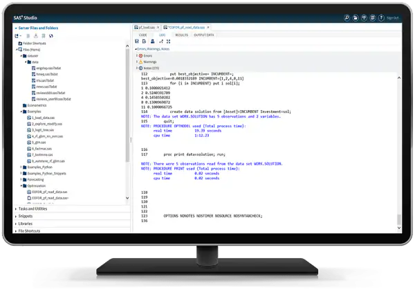The height and width of the screenshot is (290, 415).
Task: Click scroll-up arrow of file tree scrollbar
Action: [x=127, y=46]
